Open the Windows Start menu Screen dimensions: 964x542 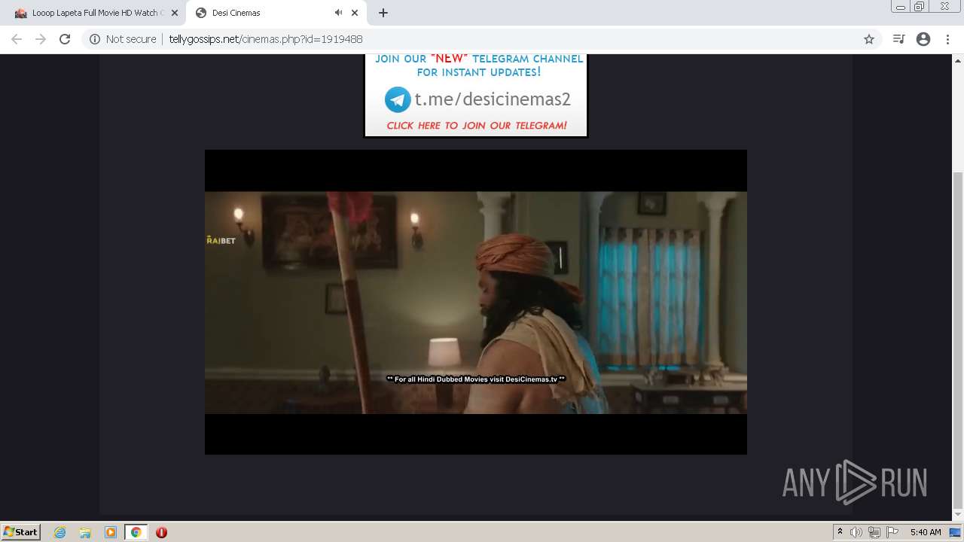(21, 532)
